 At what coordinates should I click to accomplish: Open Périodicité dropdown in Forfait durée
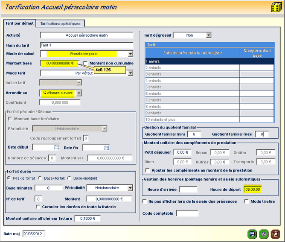(130, 188)
